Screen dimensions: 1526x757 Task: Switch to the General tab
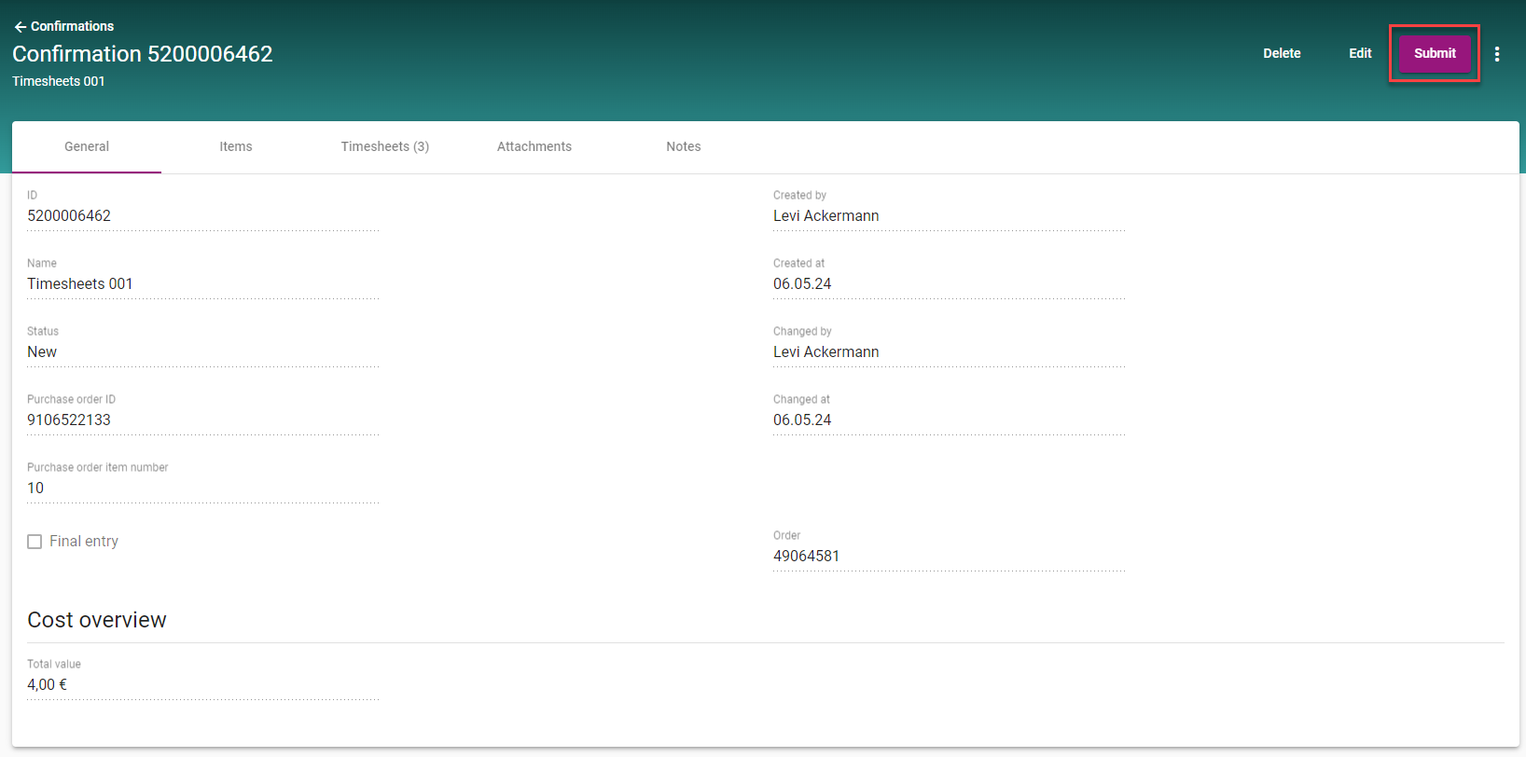pos(87,146)
